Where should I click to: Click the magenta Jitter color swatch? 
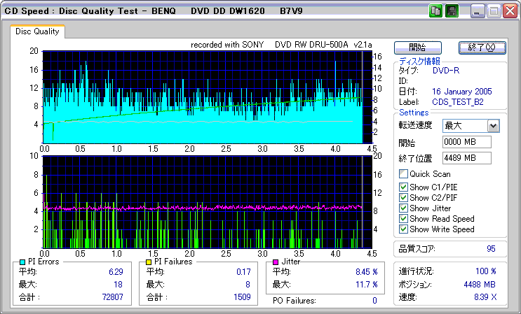tap(276, 262)
